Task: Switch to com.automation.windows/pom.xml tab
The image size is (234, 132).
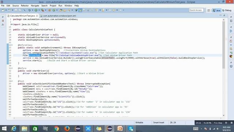Action: coord(60,16)
